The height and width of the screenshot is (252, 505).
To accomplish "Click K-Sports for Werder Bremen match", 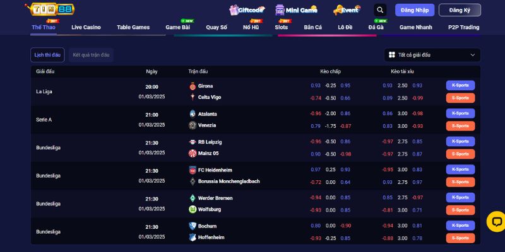I will point(461,197).
